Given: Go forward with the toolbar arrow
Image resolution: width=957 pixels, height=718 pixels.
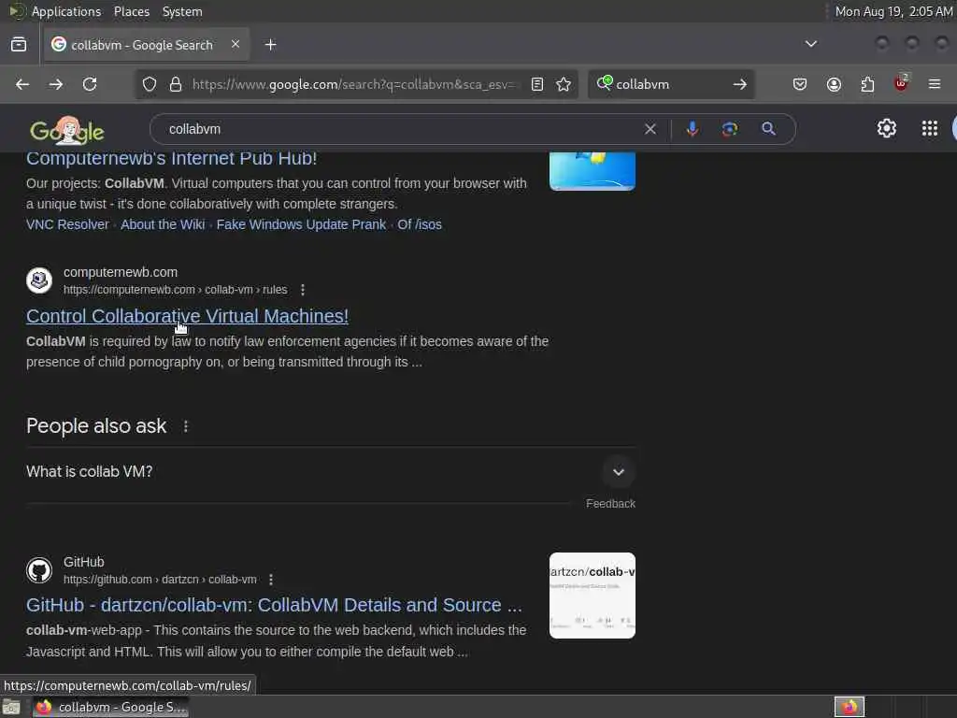Looking at the screenshot, I should pos(55,84).
